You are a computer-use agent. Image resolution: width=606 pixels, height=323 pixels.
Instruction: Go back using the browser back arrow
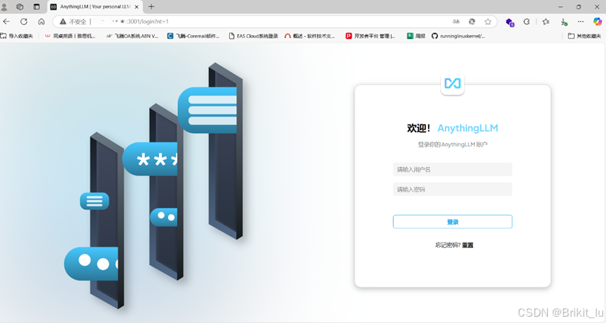6,22
